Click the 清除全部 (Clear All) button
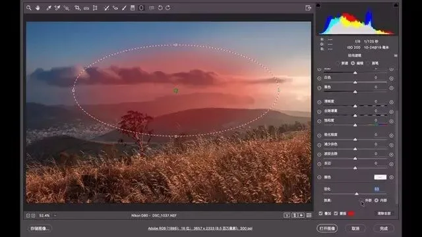Screen dimensions: 422x237 384,213
